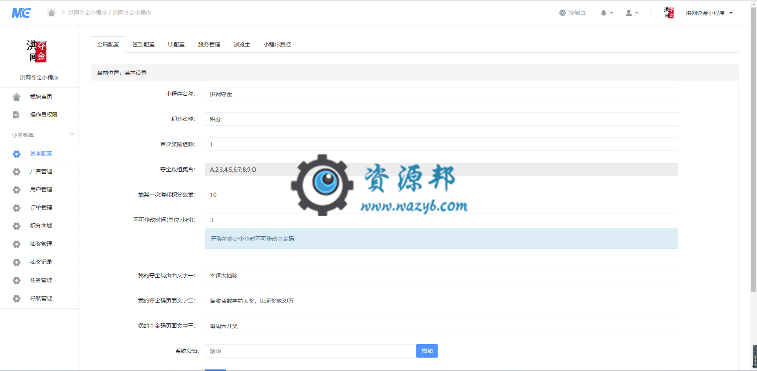The image size is (757, 371).
Task: Open 用户管理 menu item
Action: coord(41,189)
